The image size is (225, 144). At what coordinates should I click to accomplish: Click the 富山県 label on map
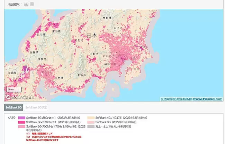(56, 31)
